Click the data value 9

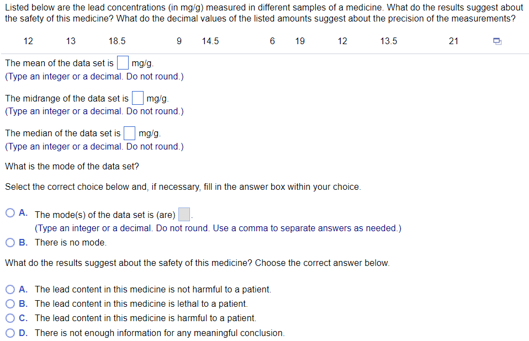coord(179,41)
